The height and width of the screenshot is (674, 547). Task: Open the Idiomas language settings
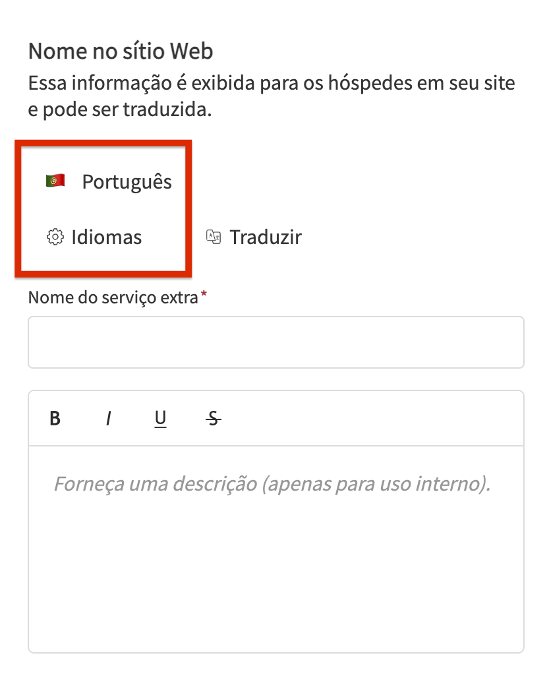106,237
